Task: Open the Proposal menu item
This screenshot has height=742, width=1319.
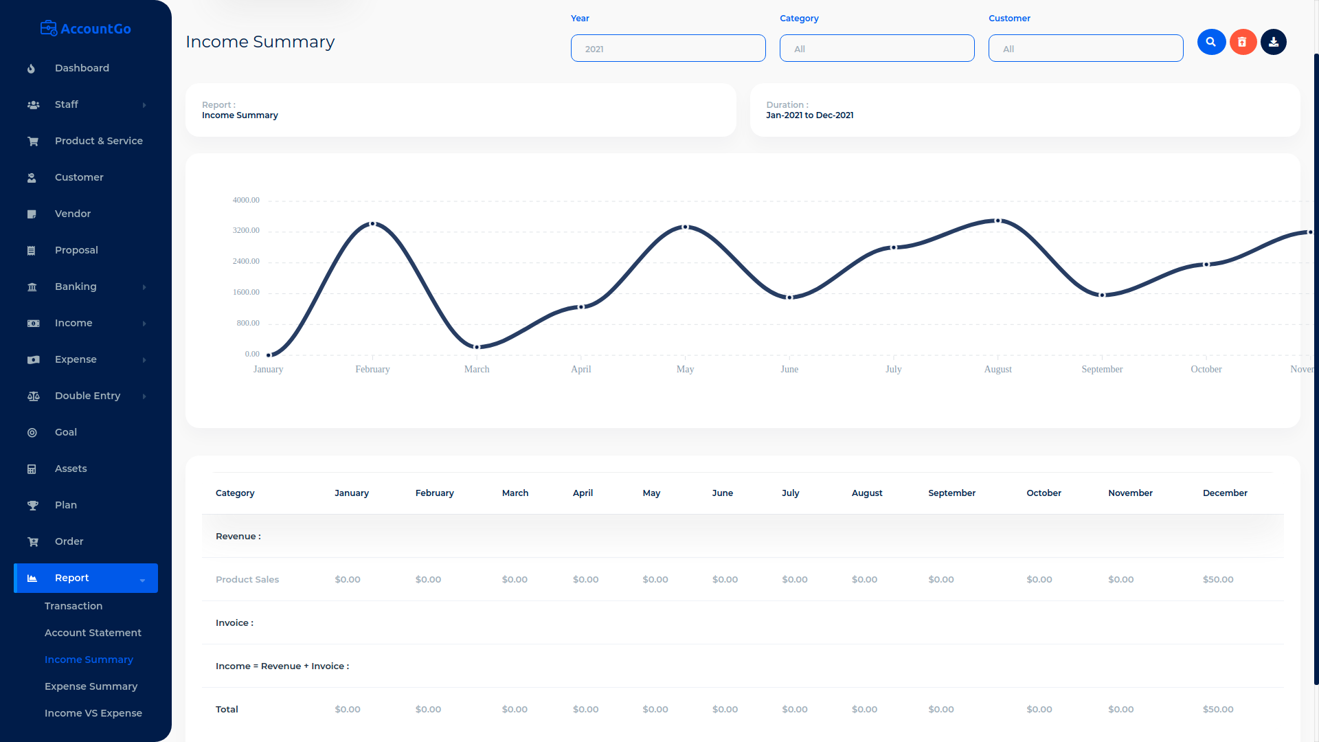Action: pyautogui.click(x=86, y=250)
